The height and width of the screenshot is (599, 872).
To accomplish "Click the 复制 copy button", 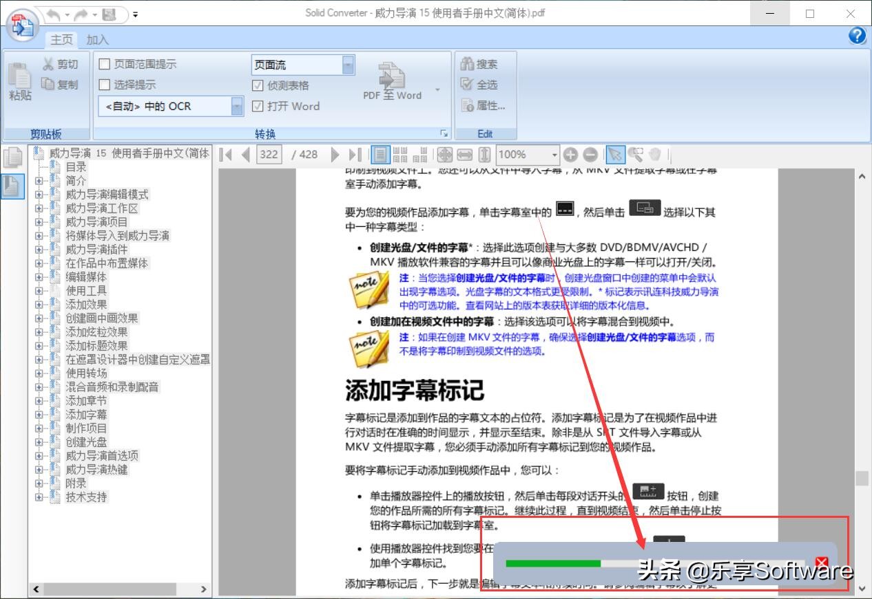I will click(x=60, y=85).
